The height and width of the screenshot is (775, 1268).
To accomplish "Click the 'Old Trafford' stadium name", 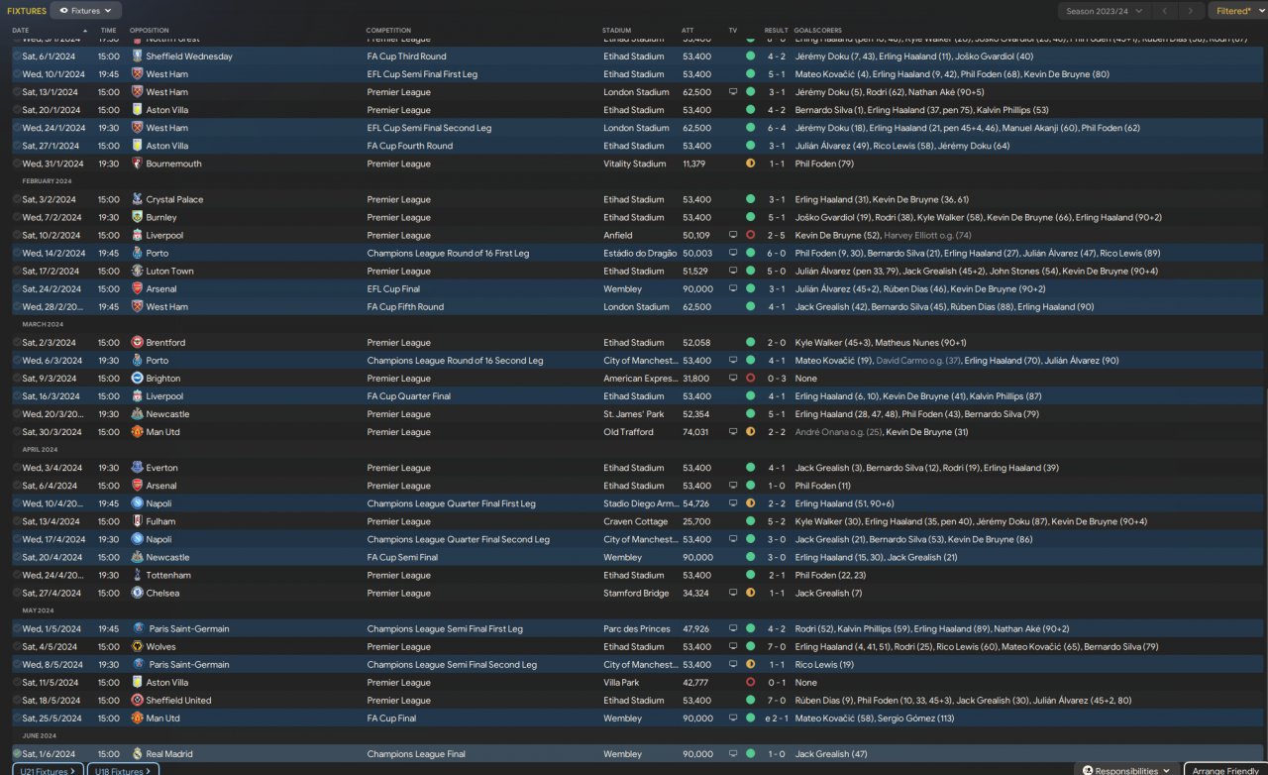I will 628,432.
